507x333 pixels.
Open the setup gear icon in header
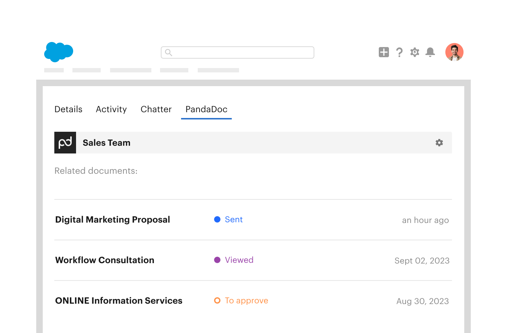[x=415, y=52]
